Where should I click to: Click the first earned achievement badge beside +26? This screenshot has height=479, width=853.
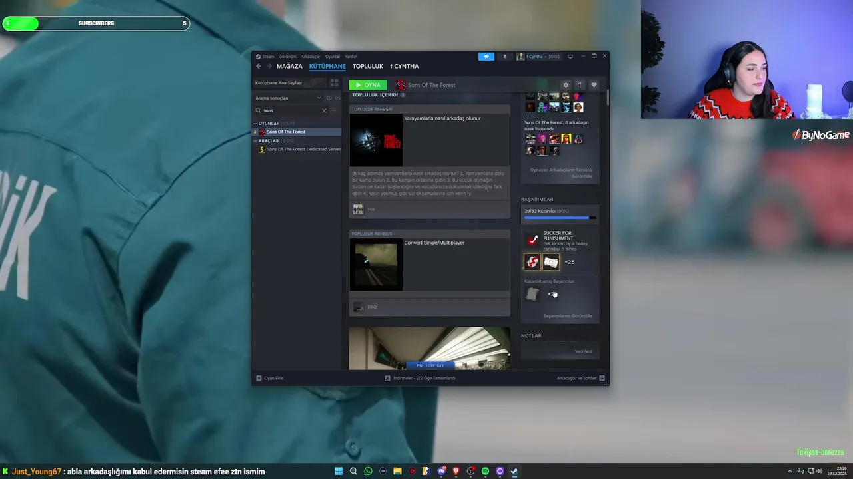532,262
